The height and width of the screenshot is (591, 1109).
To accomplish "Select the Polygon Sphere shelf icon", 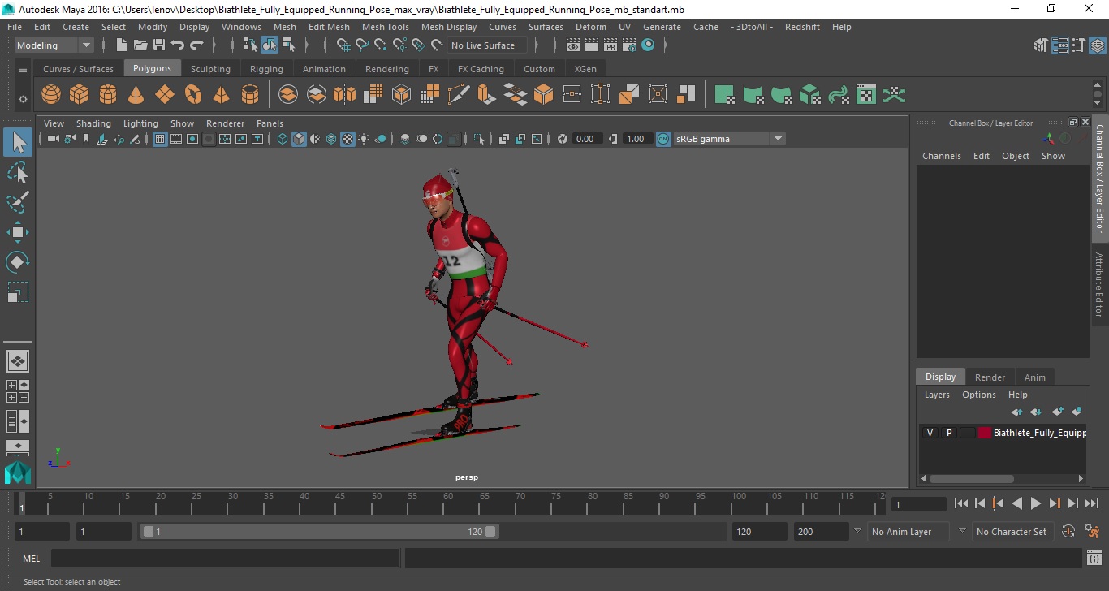I will [x=51, y=95].
